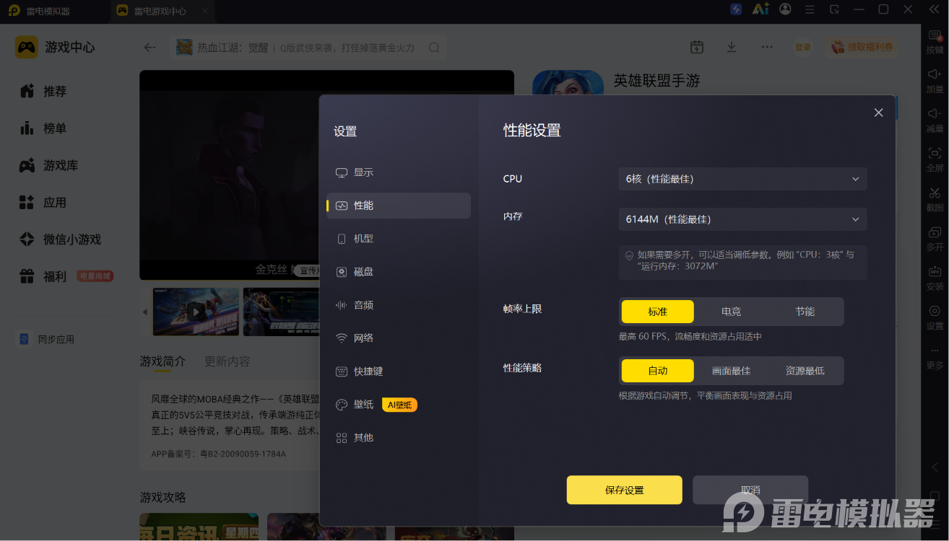
Task: Open 微信小游戏 in sidebar
Action: [71, 239]
